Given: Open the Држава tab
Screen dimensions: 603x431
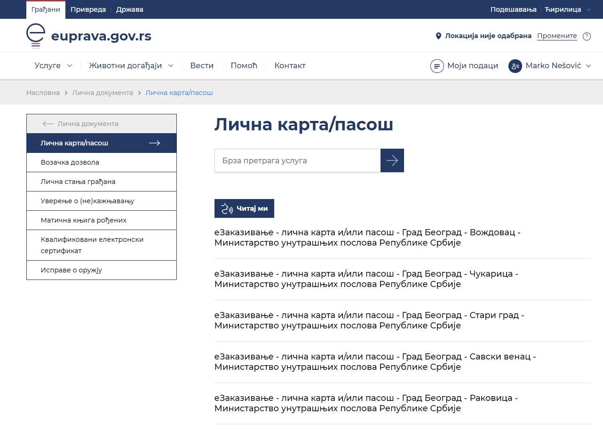Looking at the screenshot, I should point(129,9).
